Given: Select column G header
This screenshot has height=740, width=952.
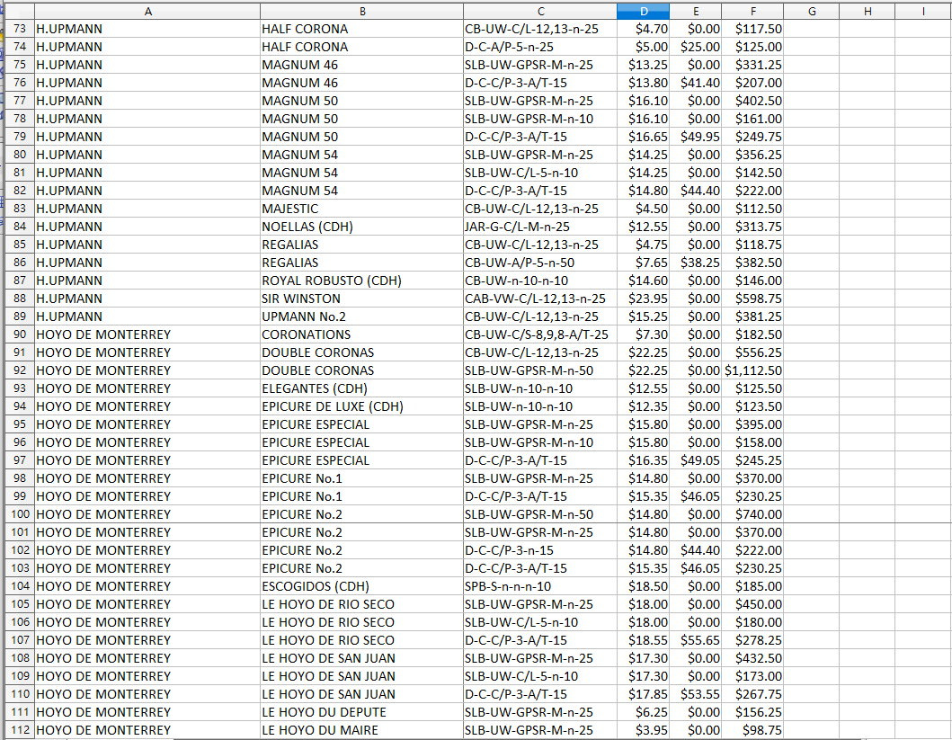Looking at the screenshot, I should (x=812, y=11).
